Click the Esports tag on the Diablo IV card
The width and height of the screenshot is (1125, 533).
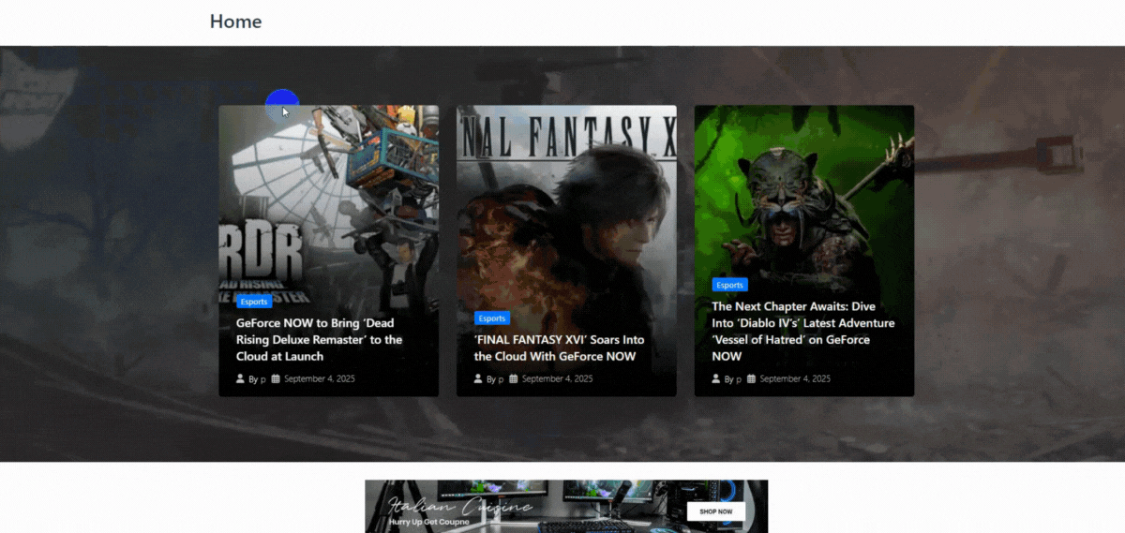coord(729,285)
